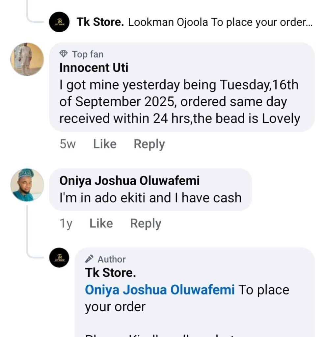Click blue Oniya Joshua Oluwafemi mention
Viewport: 325px width, 337px height.
(160, 290)
